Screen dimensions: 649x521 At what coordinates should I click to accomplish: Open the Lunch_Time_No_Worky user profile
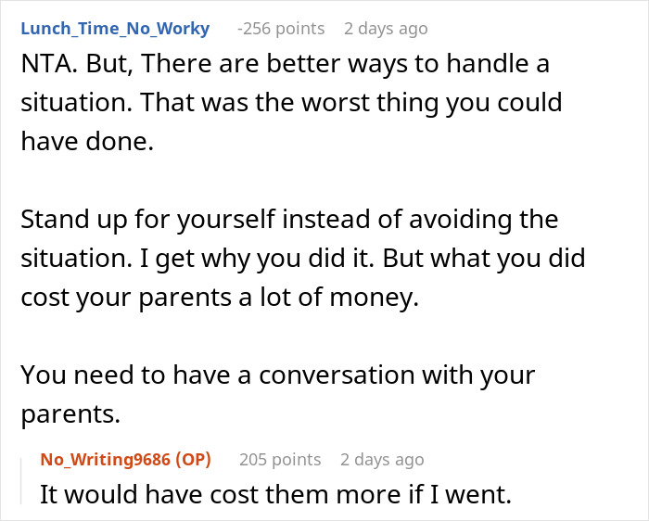(115, 29)
